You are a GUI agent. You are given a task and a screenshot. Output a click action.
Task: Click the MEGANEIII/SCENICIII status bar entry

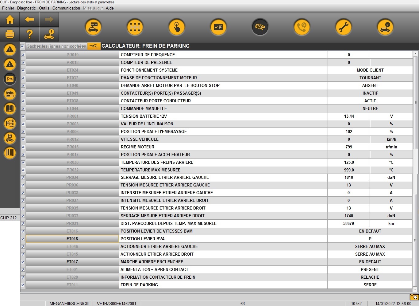pos(69,304)
